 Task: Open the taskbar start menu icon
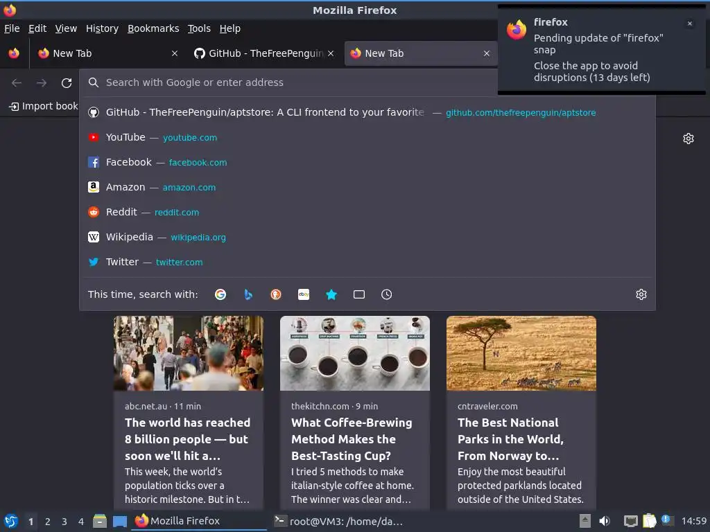[11, 521]
